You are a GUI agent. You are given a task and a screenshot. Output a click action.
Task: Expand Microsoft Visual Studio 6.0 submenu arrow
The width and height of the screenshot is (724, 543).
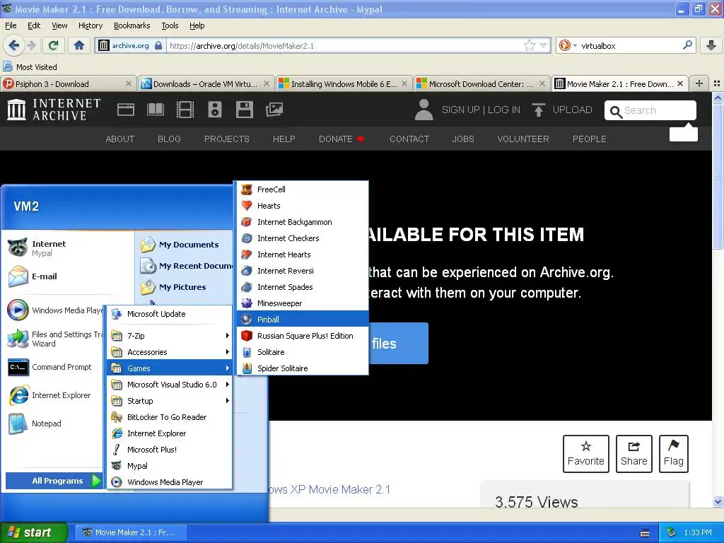[227, 385]
